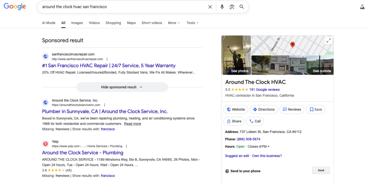Switch to Videos tab
Image resolution: width=369 pixels, height=184 pixels.
94,23
